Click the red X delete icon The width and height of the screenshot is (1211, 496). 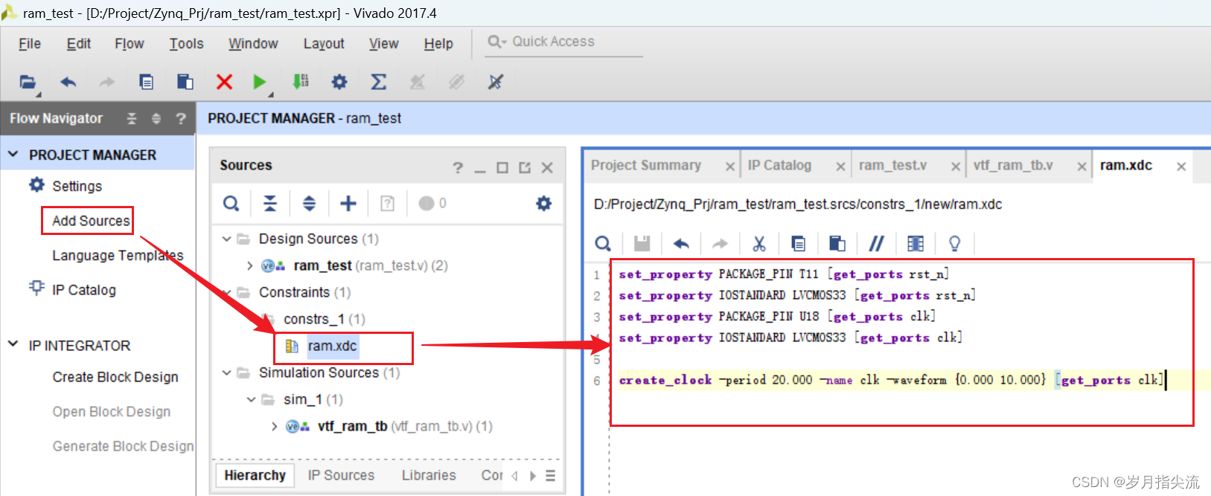coord(224,82)
